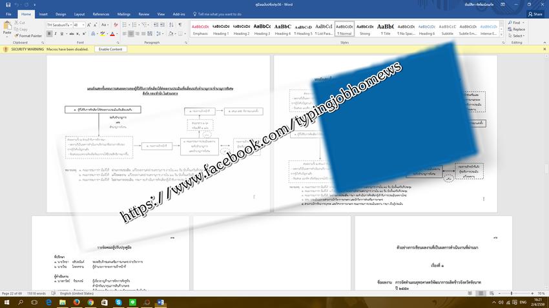Image resolution: width=549 pixels, height=308 pixels.
Task: Activate Format Painter
Action: pos(28,35)
